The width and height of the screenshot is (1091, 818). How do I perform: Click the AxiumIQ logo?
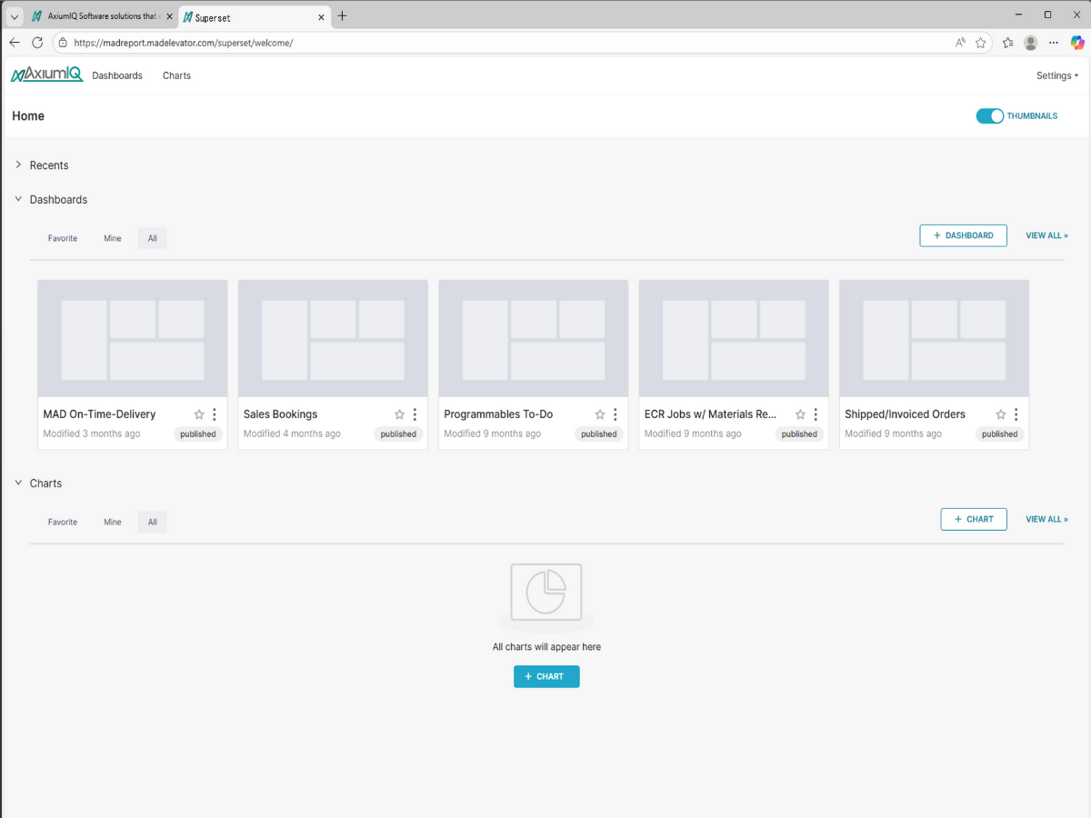47,75
